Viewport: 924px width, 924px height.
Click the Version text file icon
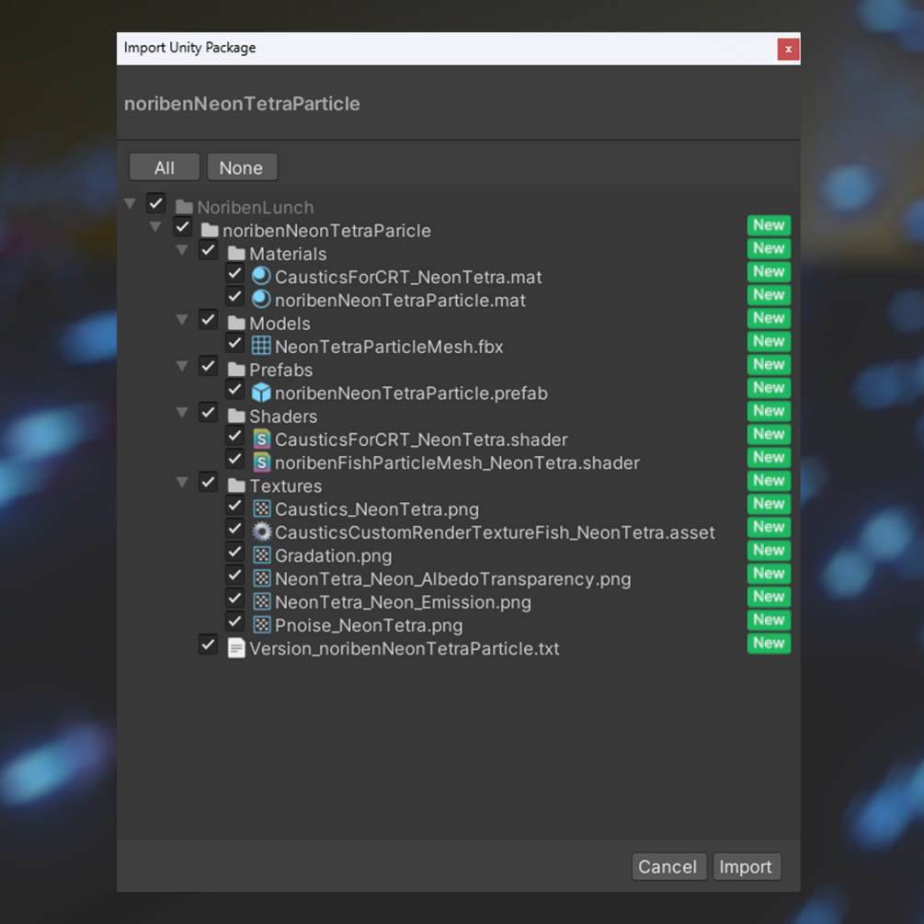click(236, 648)
